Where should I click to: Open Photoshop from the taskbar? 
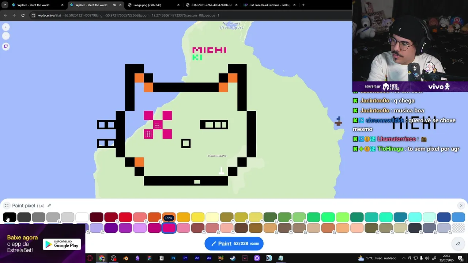click(173, 258)
